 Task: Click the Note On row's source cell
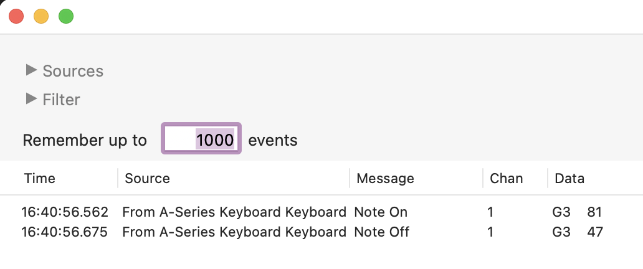(x=234, y=212)
